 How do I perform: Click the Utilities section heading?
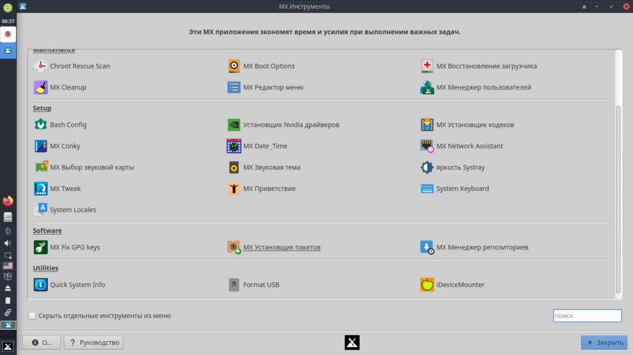coord(45,268)
